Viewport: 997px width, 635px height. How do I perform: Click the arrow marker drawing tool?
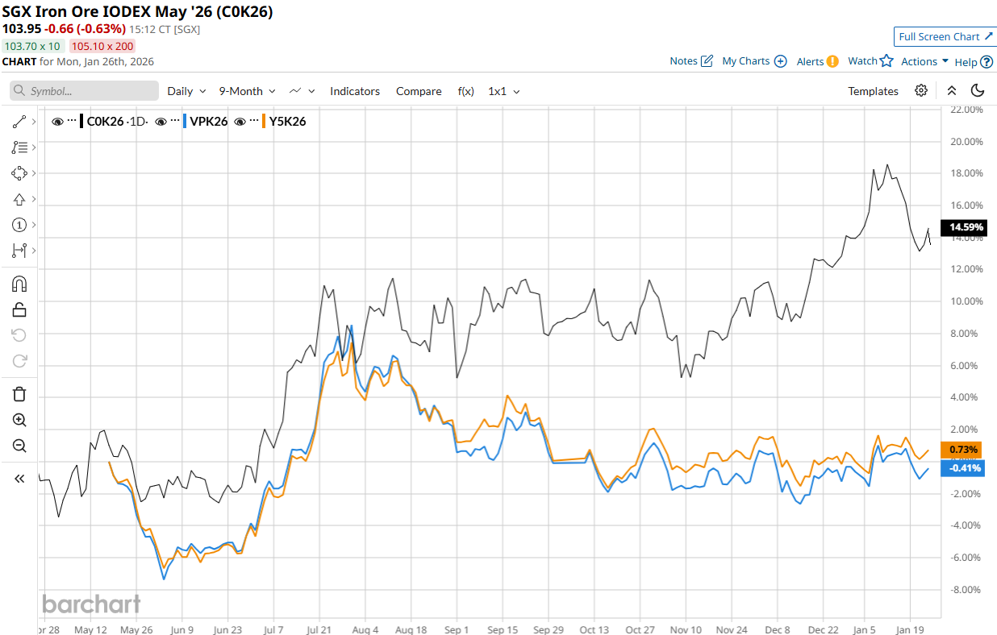click(x=19, y=199)
